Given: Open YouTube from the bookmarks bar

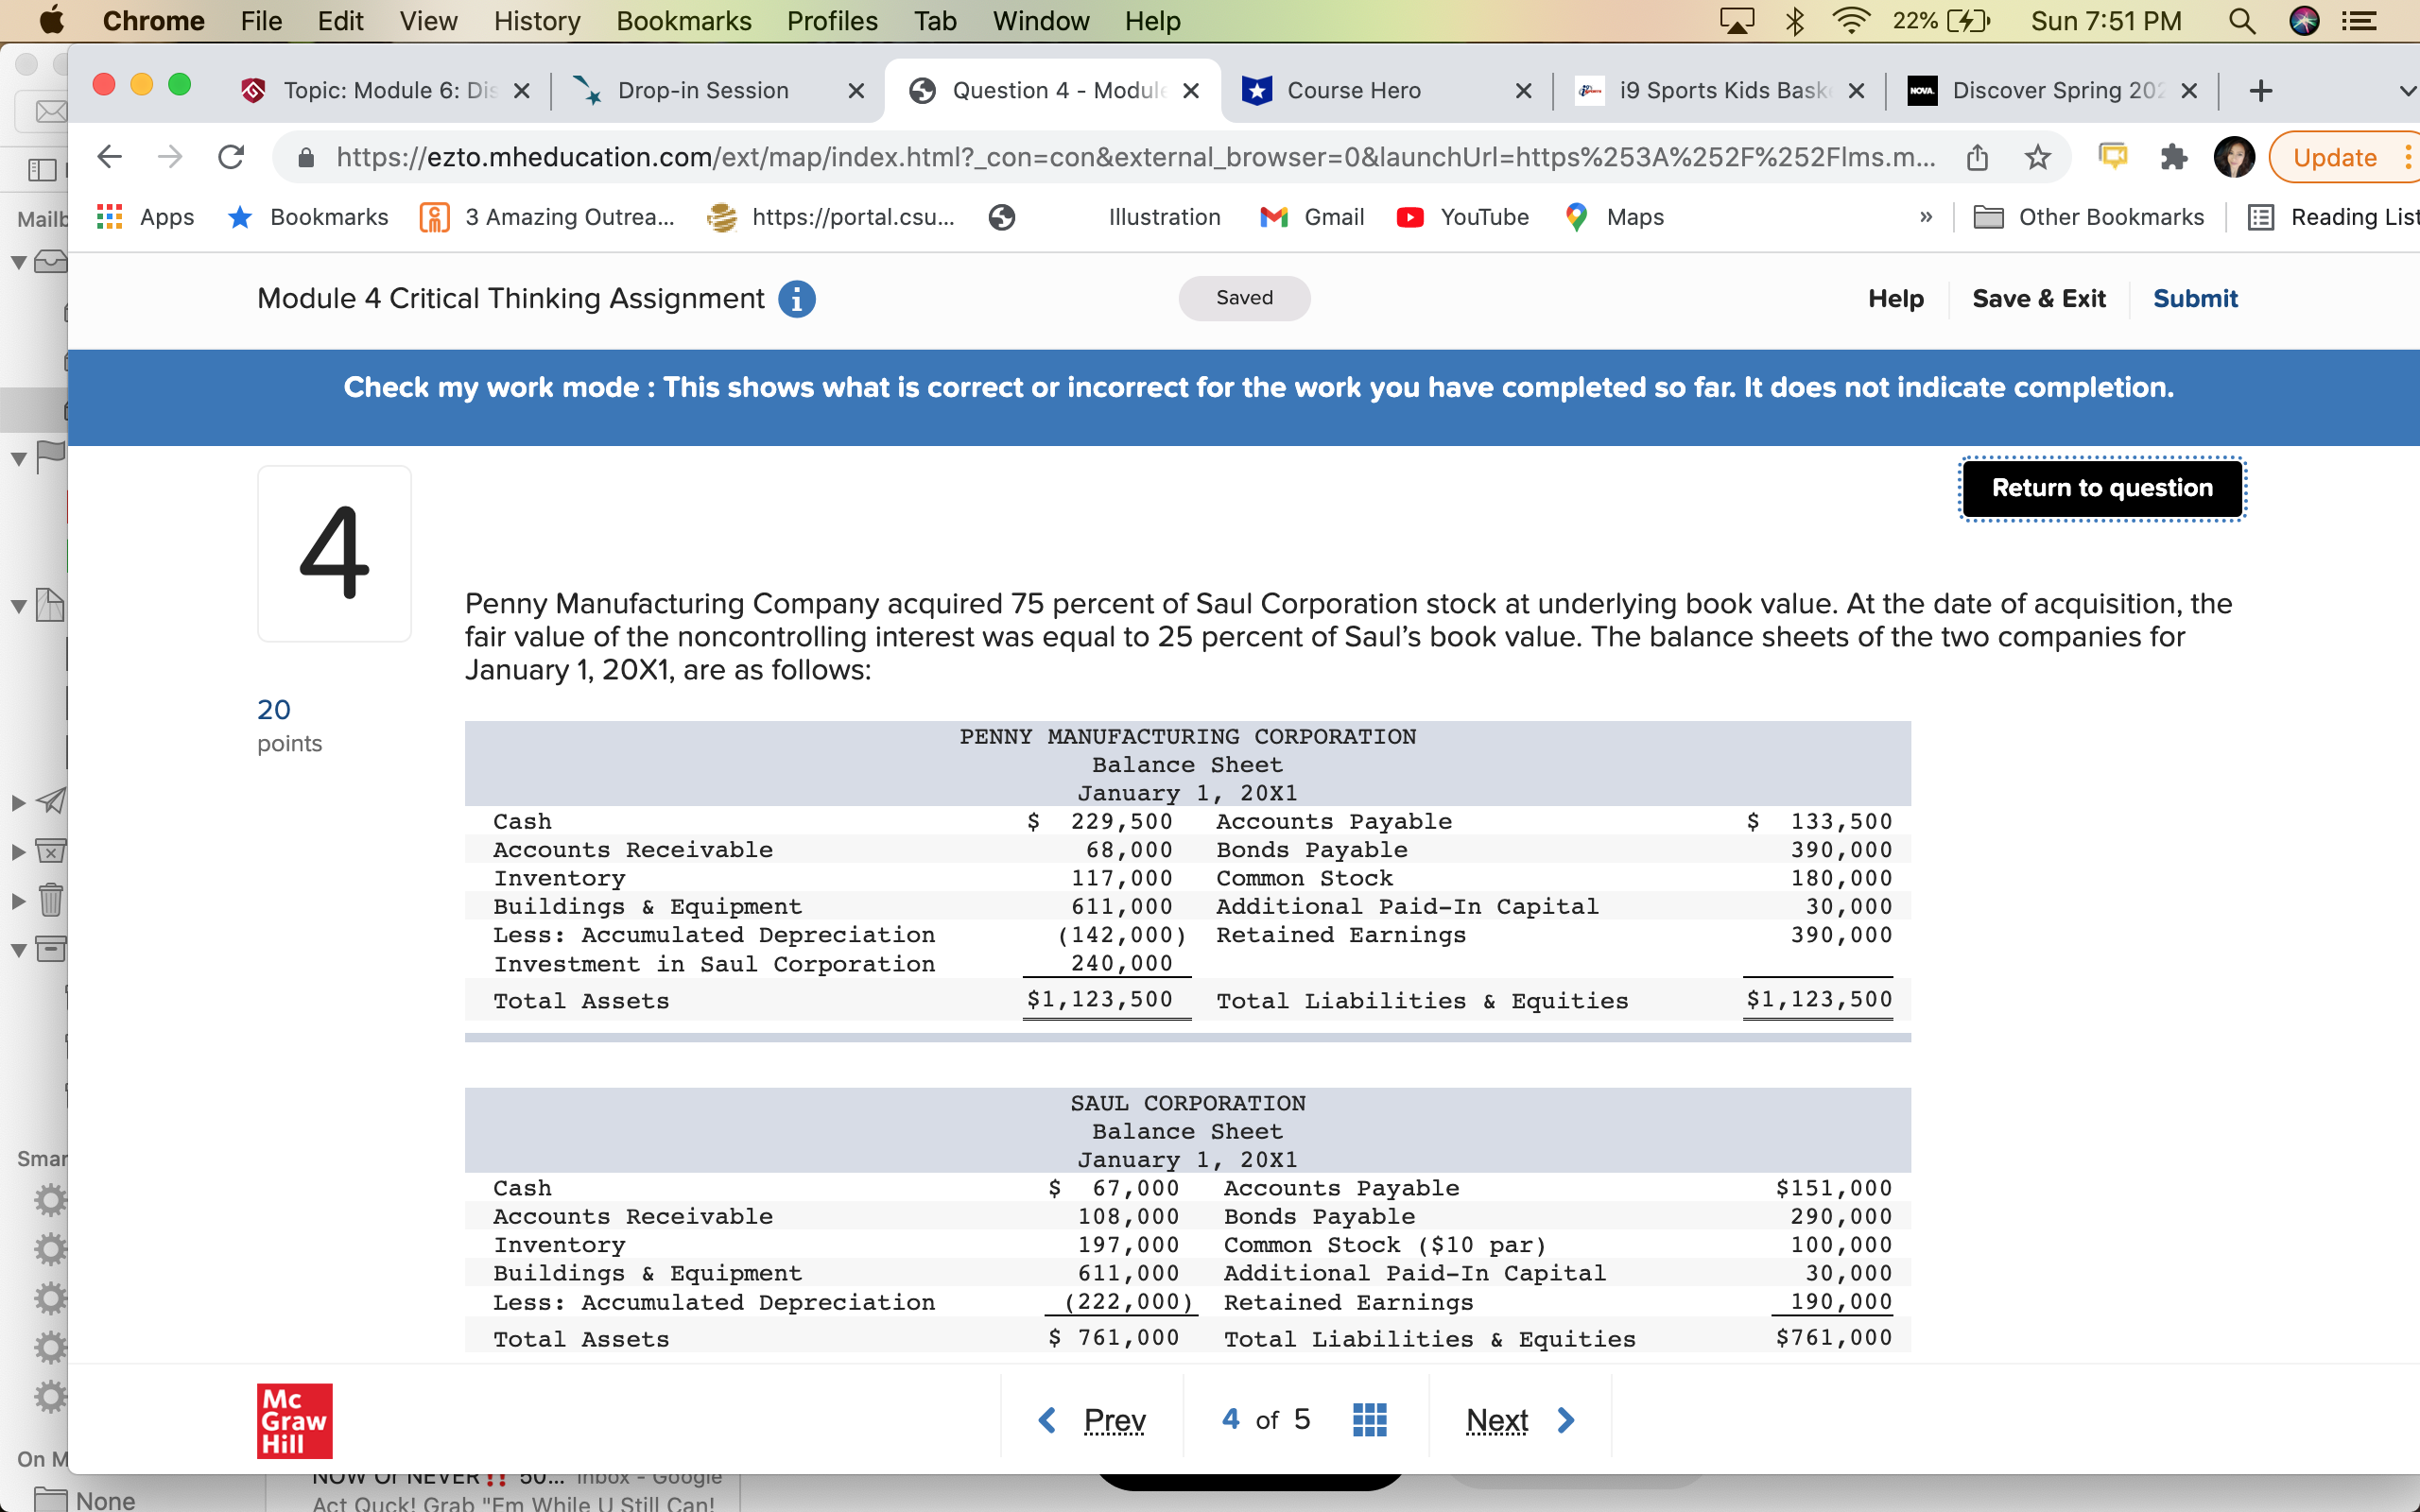Looking at the screenshot, I should (1463, 217).
